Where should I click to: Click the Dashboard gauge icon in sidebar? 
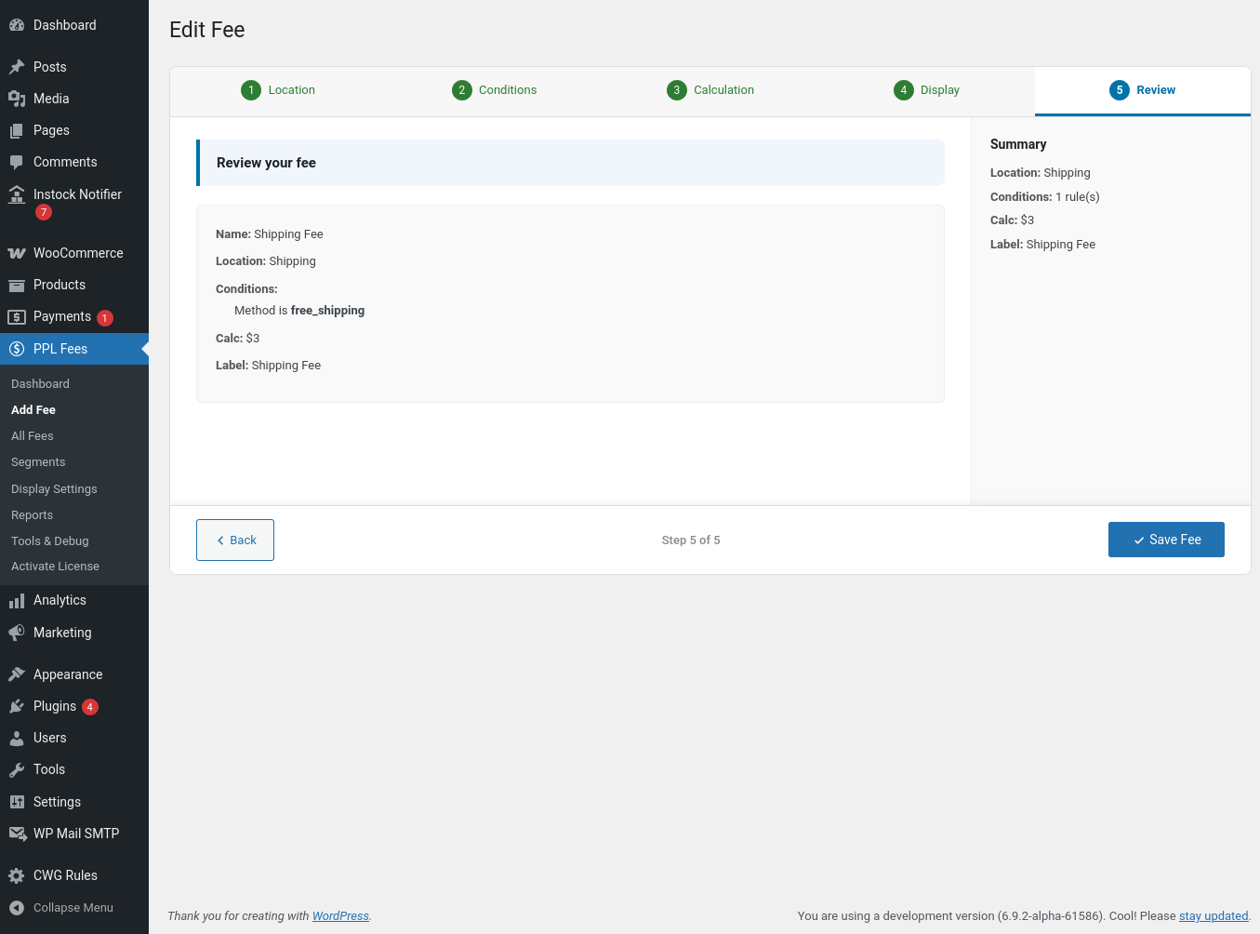coord(17,25)
